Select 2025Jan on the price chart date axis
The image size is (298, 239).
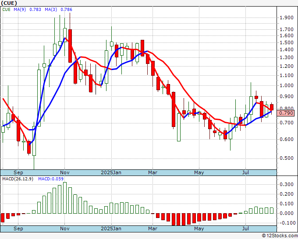click(111, 172)
